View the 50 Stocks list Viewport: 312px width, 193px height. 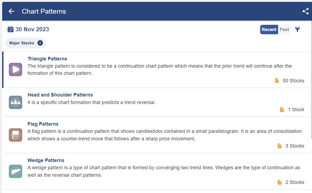tap(293, 81)
